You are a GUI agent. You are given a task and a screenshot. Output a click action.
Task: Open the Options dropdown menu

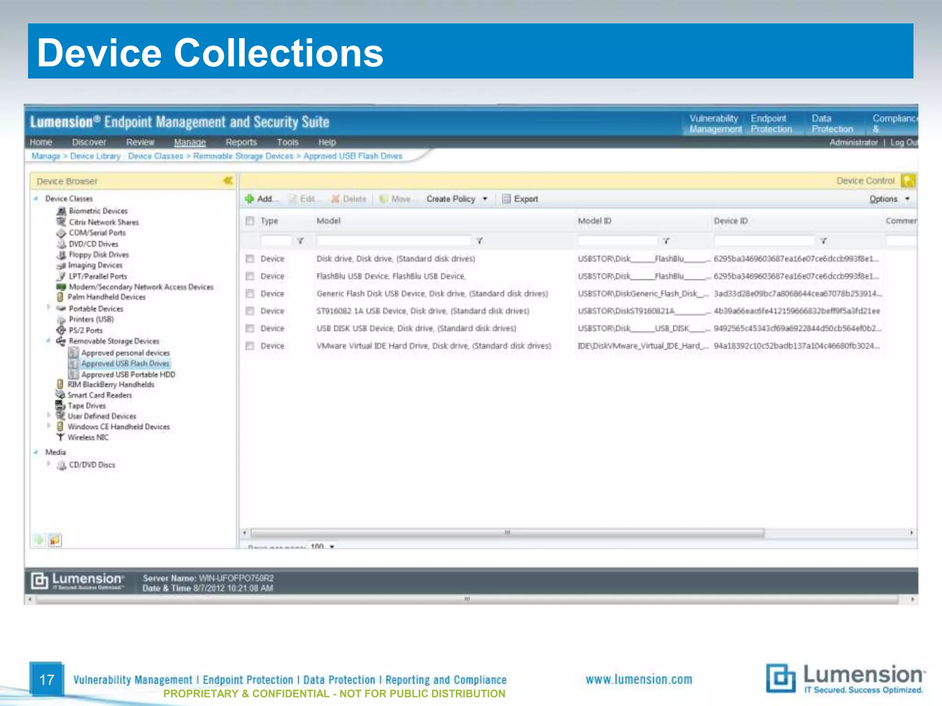(889, 199)
